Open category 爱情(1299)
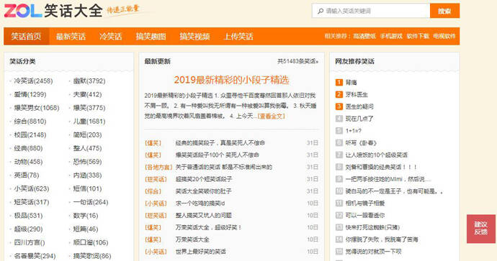497x261 pixels. point(30,94)
